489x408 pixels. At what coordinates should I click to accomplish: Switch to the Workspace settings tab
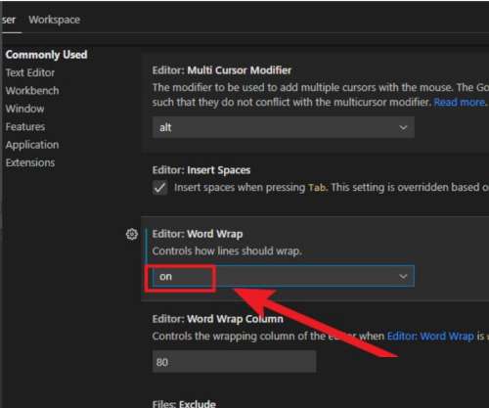(54, 20)
